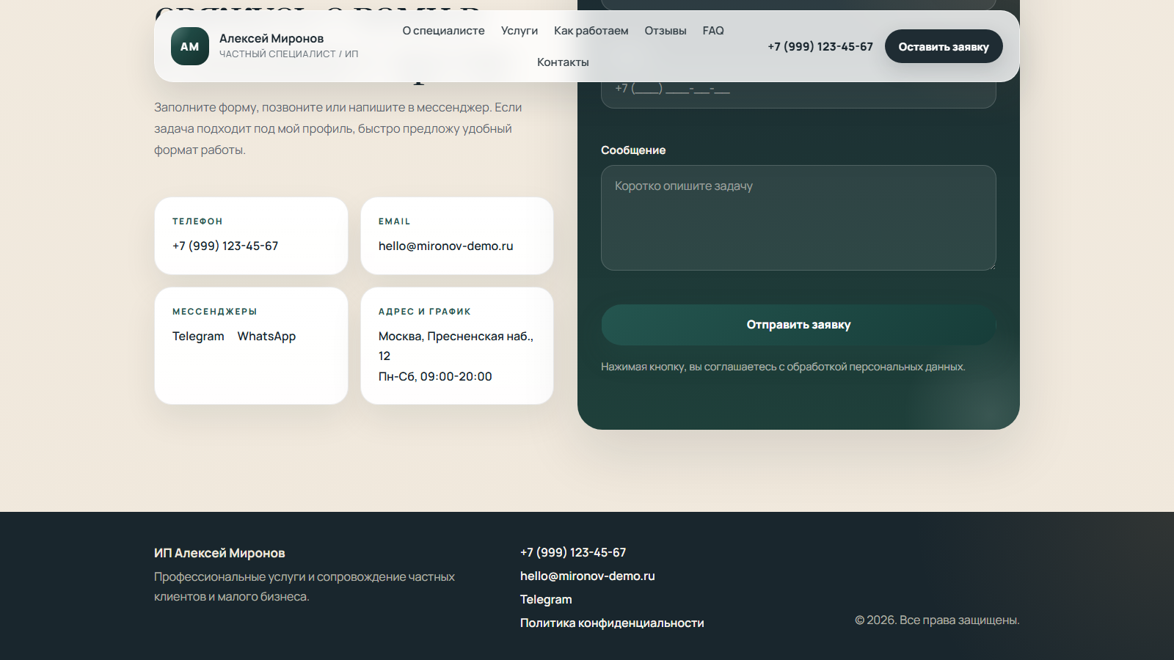The height and width of the screenshot is (660, 1174).
Task: Open Telegram in Мессенджеры card
Action: (198, 336)
